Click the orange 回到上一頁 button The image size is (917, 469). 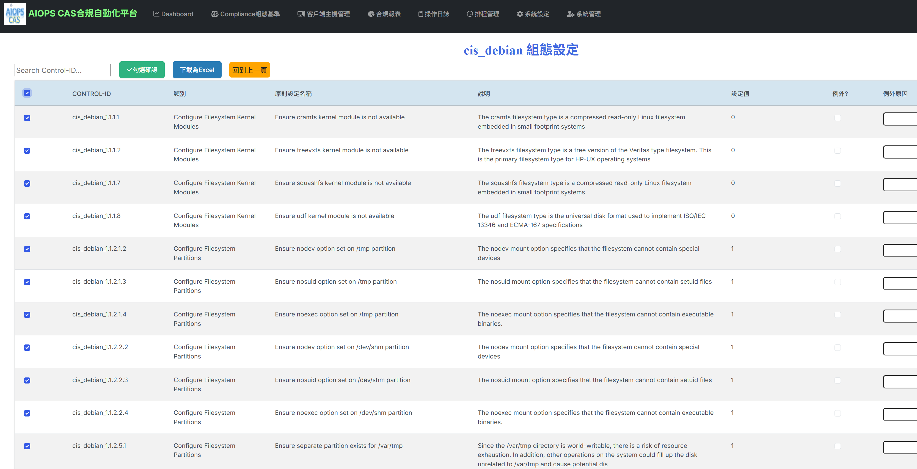pyautogui.click(x=249, y=70)
